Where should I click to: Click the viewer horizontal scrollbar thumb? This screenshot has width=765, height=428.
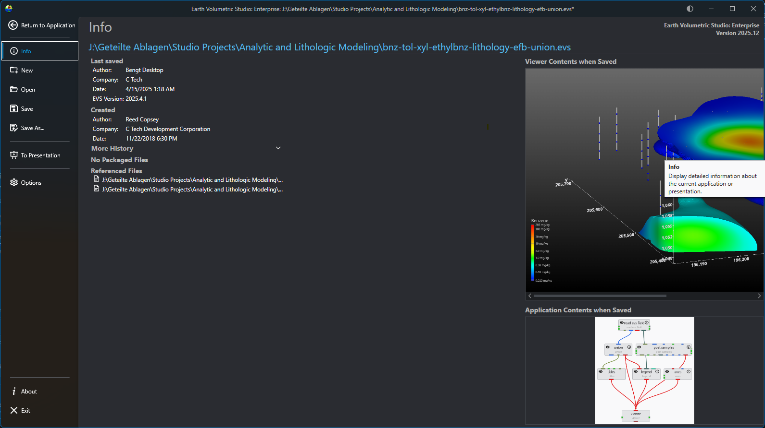pyautogui.click(x=600, y=296)
